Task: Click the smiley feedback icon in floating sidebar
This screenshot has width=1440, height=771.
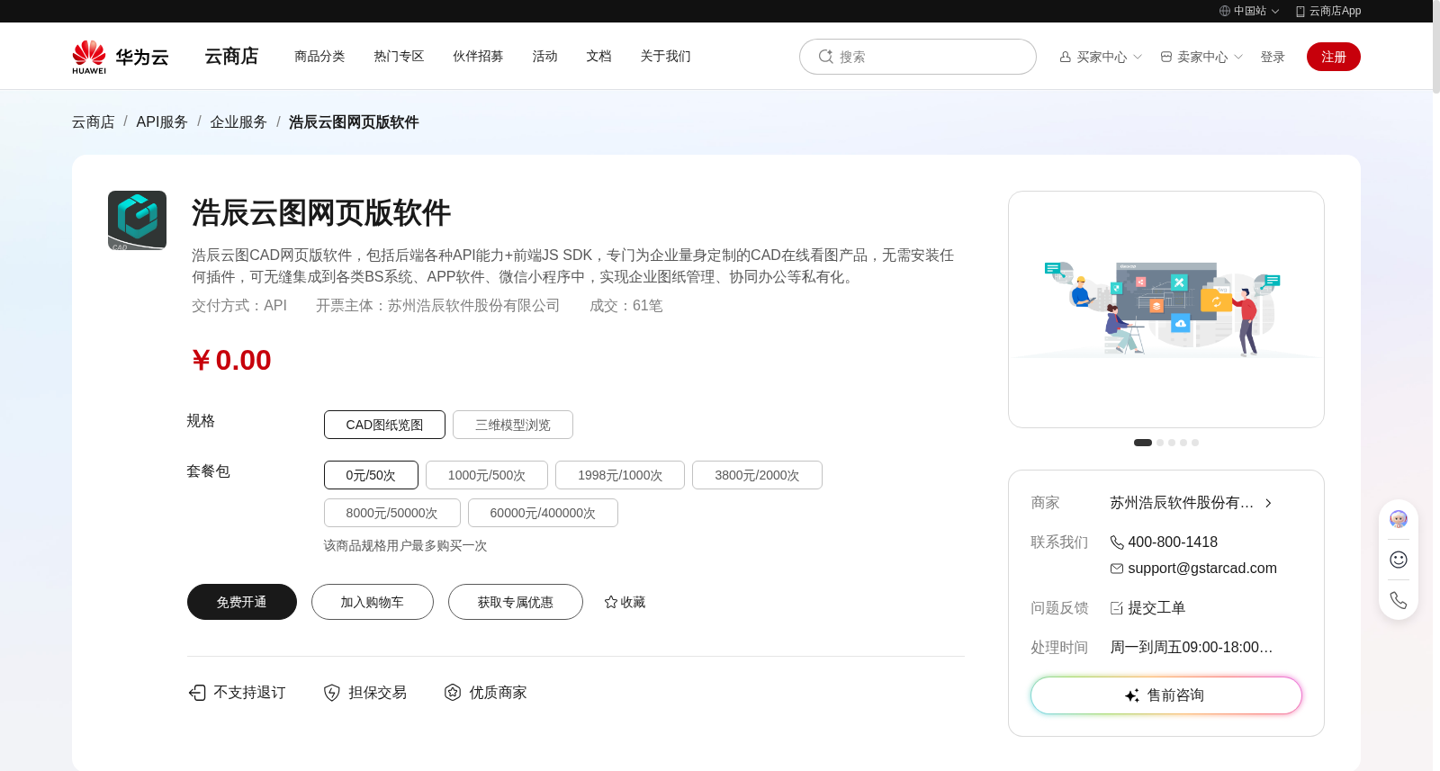Action: pyautogui.click(x=1399, y=560)
